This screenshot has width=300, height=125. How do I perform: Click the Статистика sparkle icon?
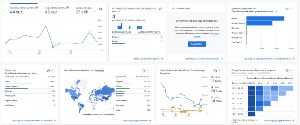174,9
